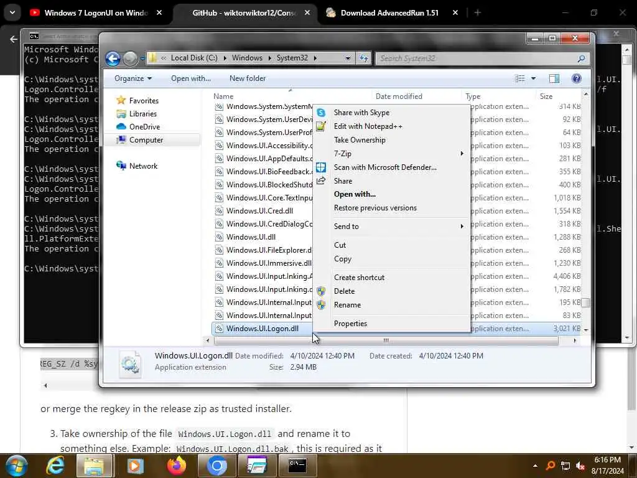Show hidden tray icons arrow
The width and height of the screenshot is (637, 478).
(535, 466)
